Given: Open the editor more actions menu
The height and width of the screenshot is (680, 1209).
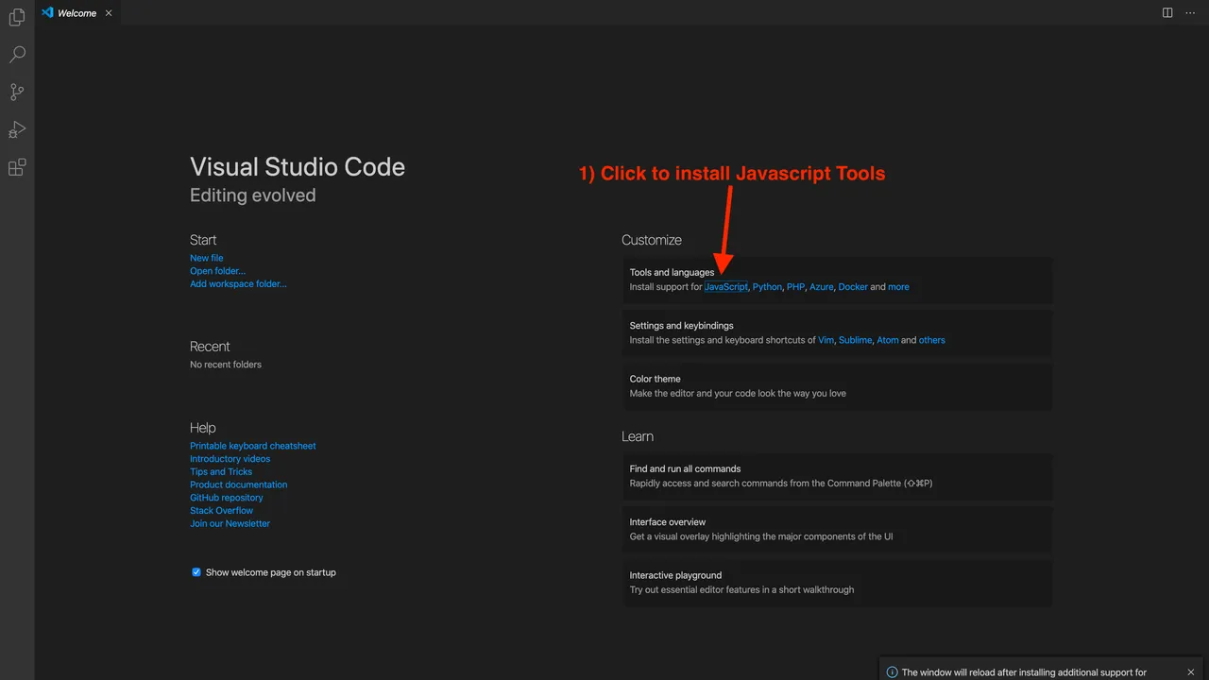Looking at the screenshot, I should [1191, 13].
